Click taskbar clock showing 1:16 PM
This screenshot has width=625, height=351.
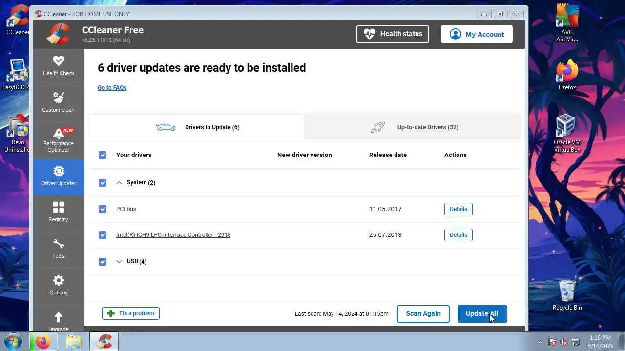pyautogui.click(x=600, y=342)
